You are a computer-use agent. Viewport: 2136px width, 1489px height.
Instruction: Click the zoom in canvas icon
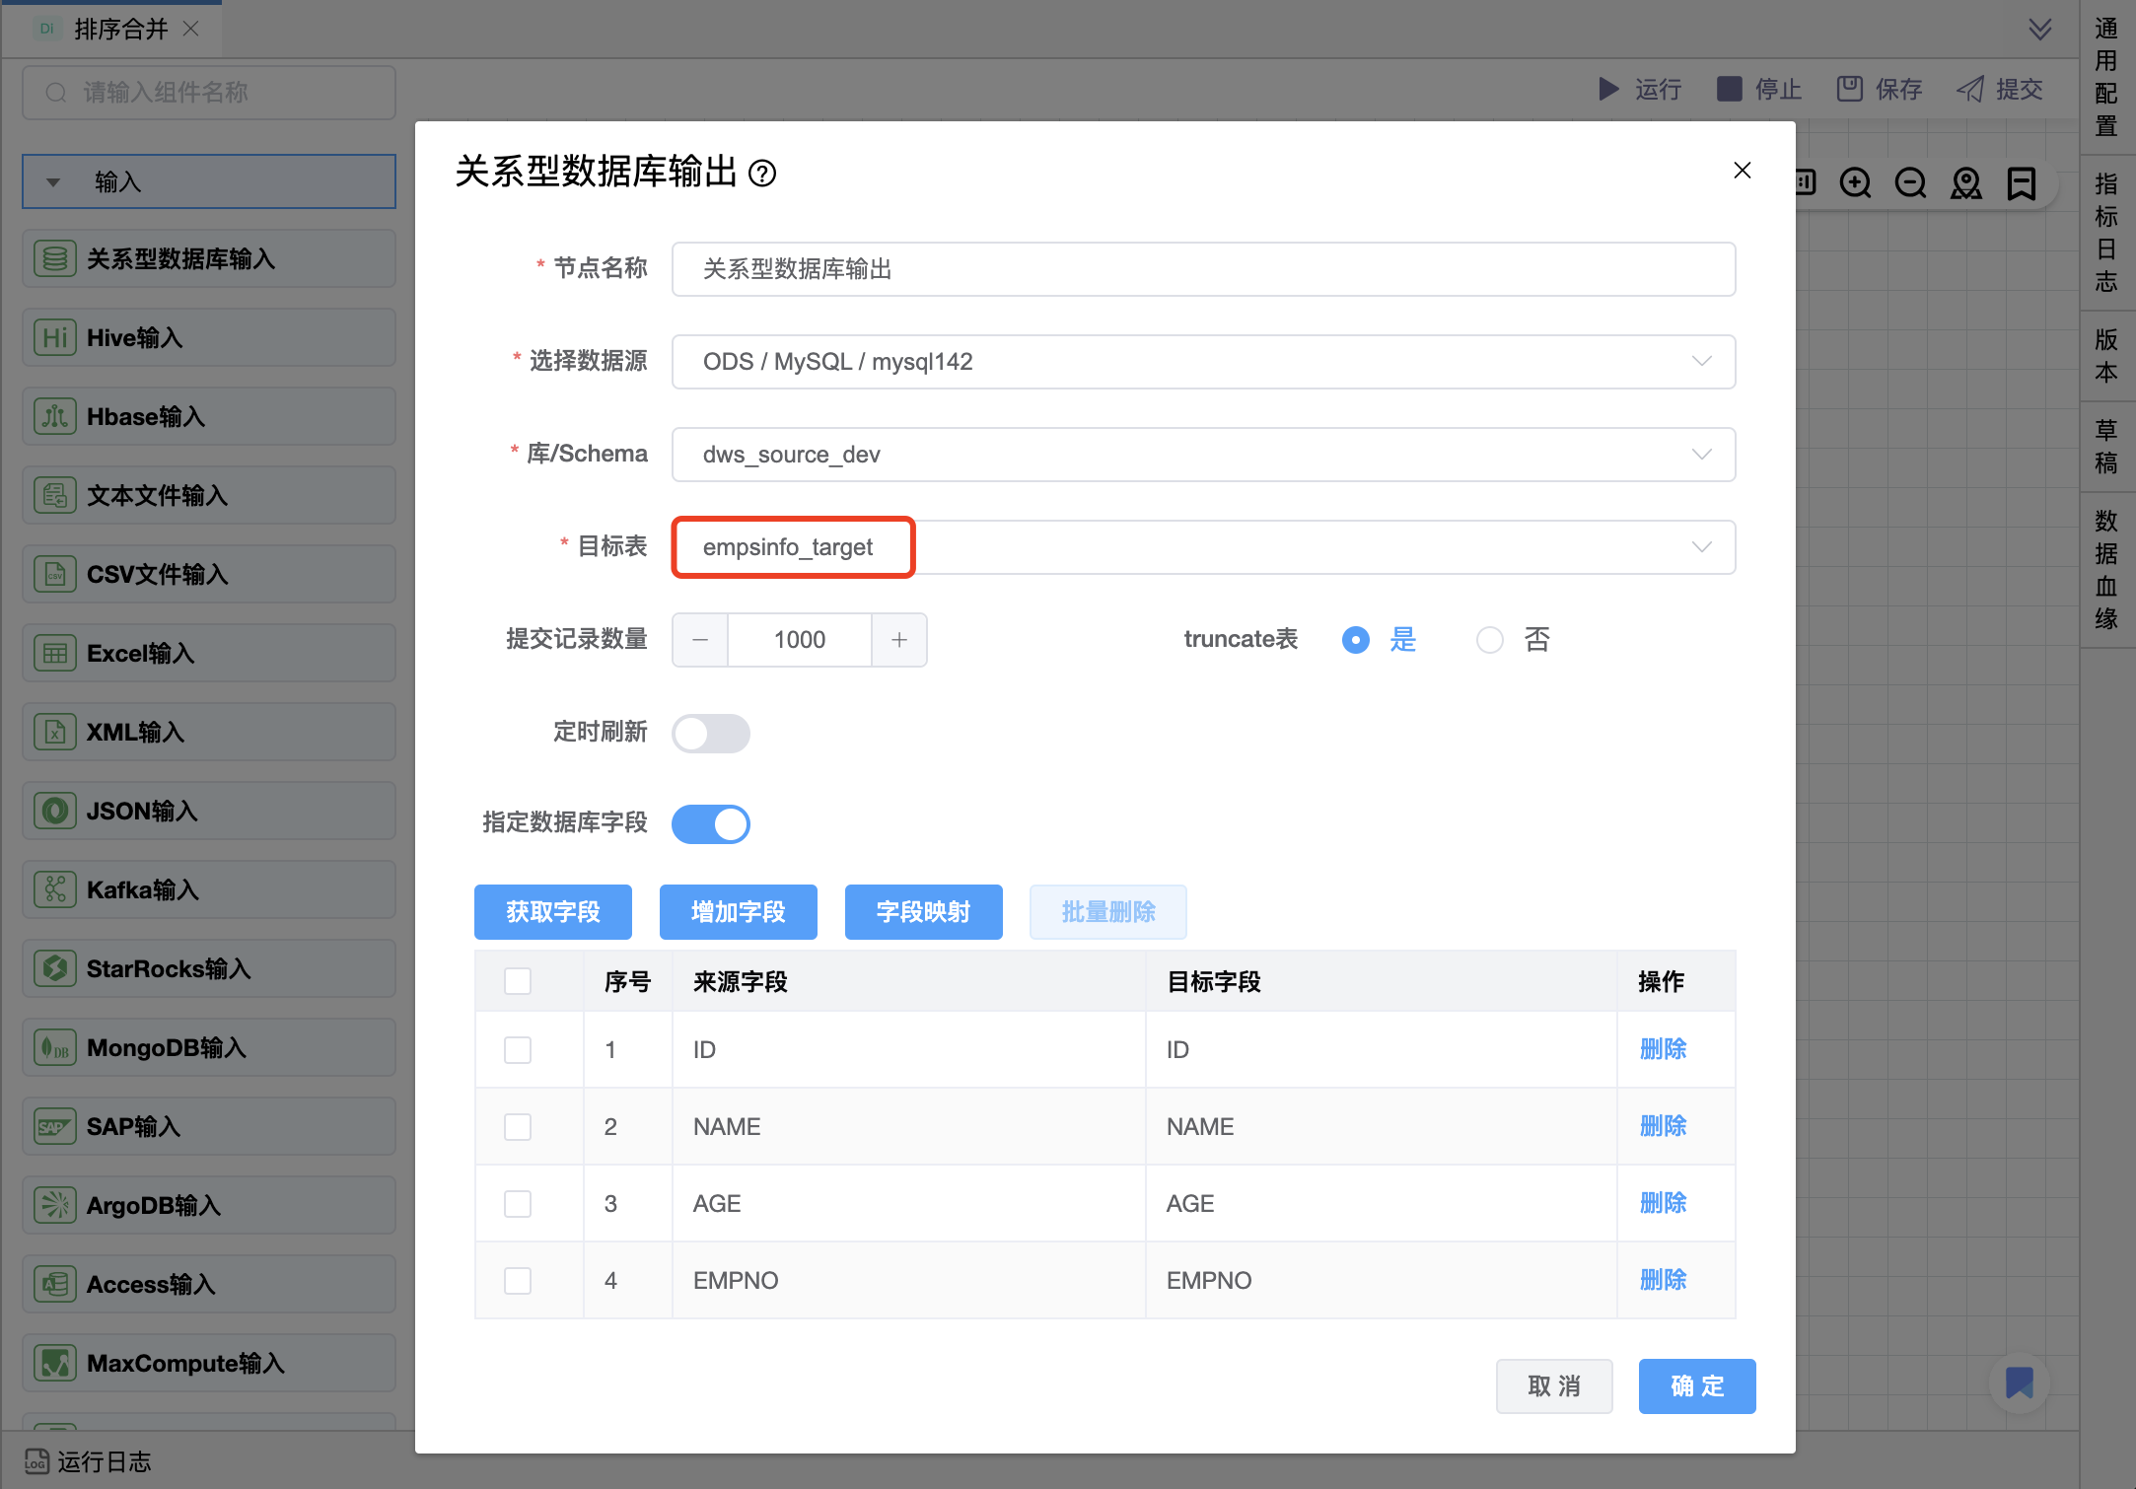coord(1855,183)
